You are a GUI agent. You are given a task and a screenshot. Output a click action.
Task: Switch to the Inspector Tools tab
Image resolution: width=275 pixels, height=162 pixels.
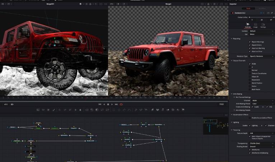click(248, 8)
